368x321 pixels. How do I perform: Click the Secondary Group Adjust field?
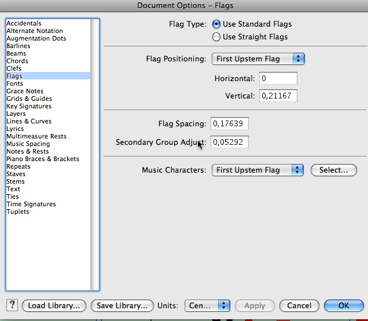[229, 142]
